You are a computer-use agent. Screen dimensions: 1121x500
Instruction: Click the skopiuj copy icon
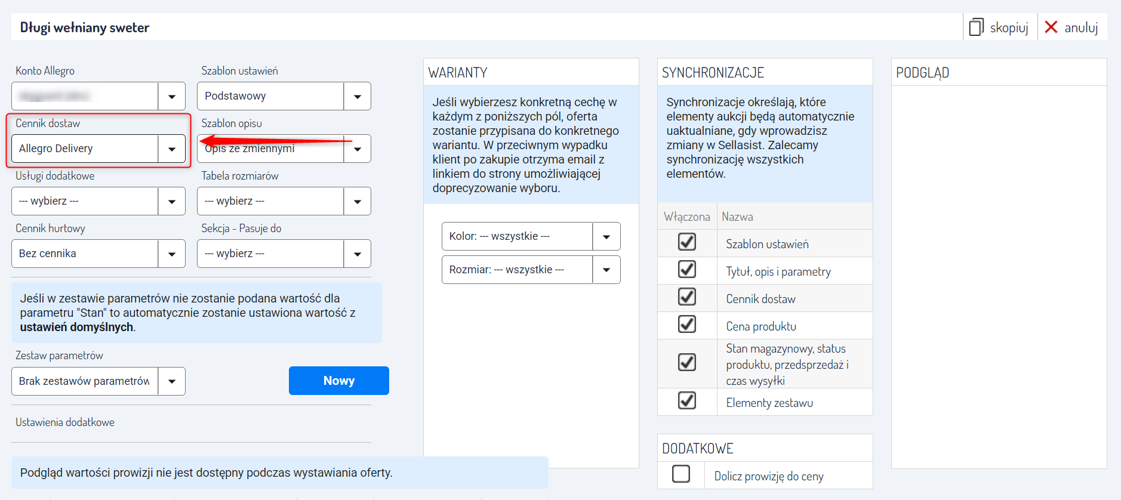tap(976, 27)
